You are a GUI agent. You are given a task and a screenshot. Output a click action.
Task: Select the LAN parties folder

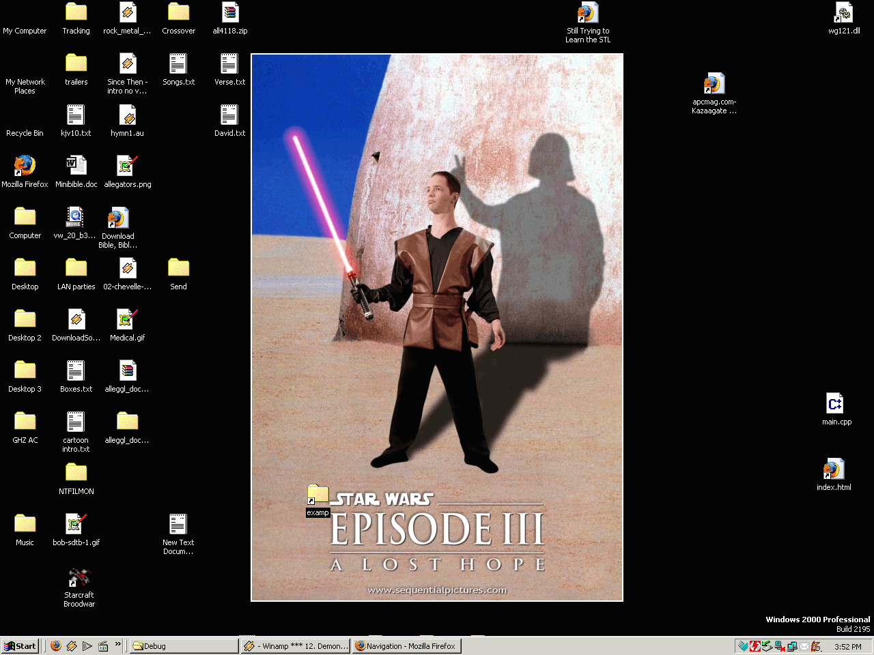[x=76, y=268]
